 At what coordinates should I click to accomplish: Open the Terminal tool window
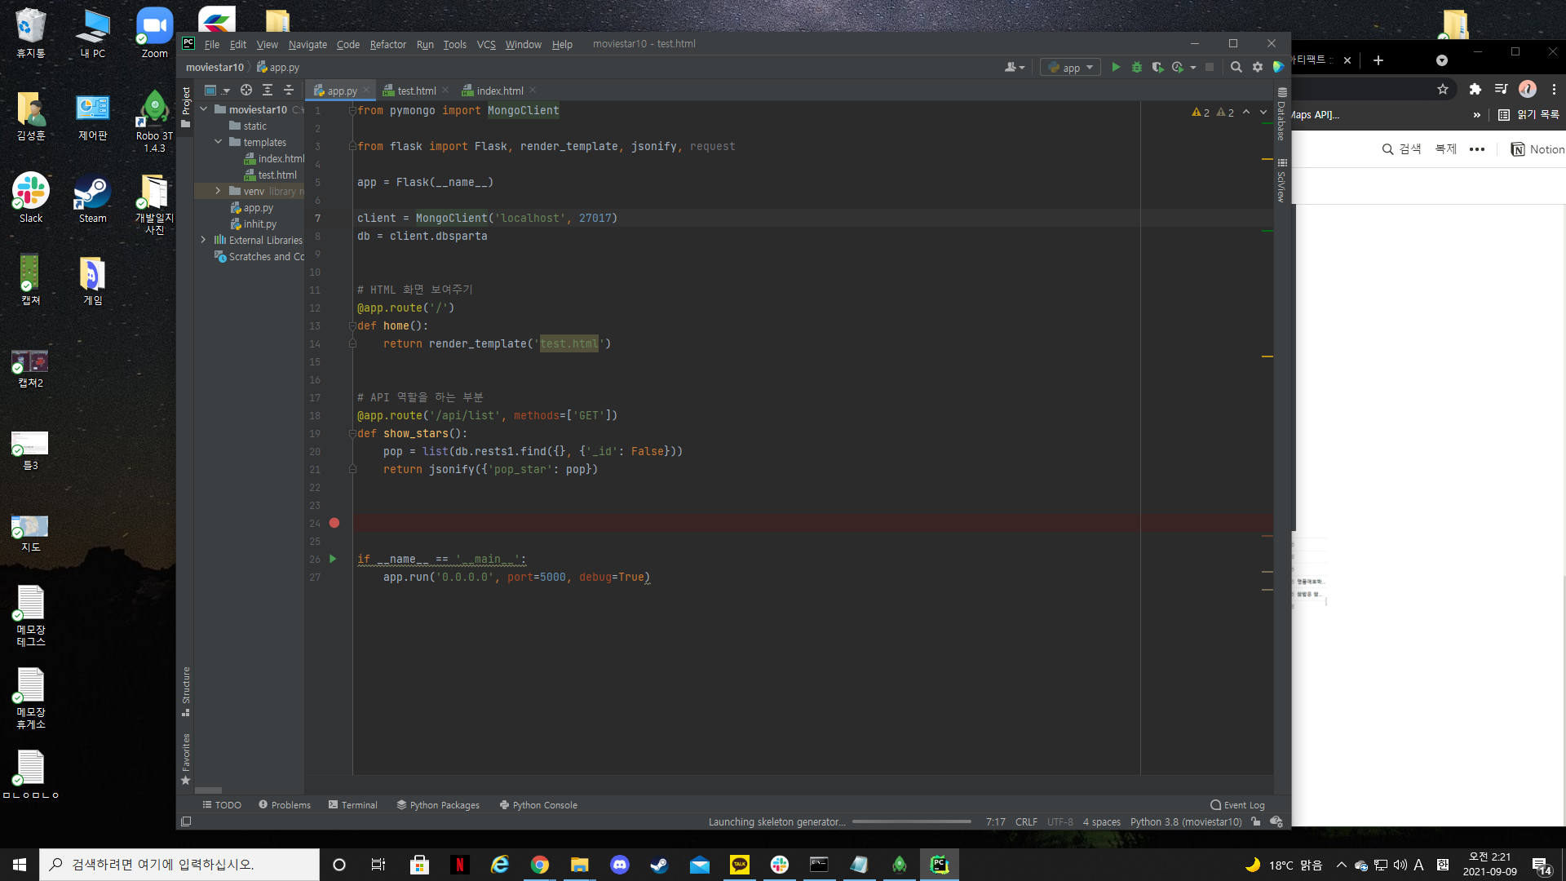pos(352,805)
